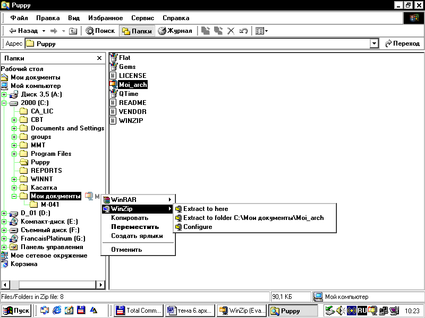Click the Delete X toolbar icon
Viewport: 425px width, 318px height.
tap(231, 31)
